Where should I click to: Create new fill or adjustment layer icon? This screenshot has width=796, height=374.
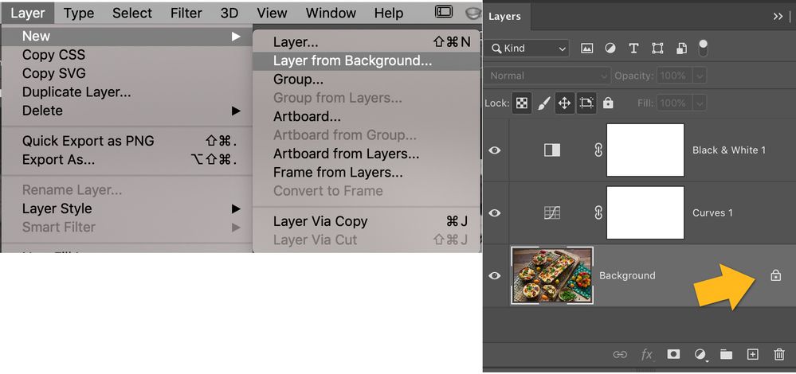coord(700,354)
